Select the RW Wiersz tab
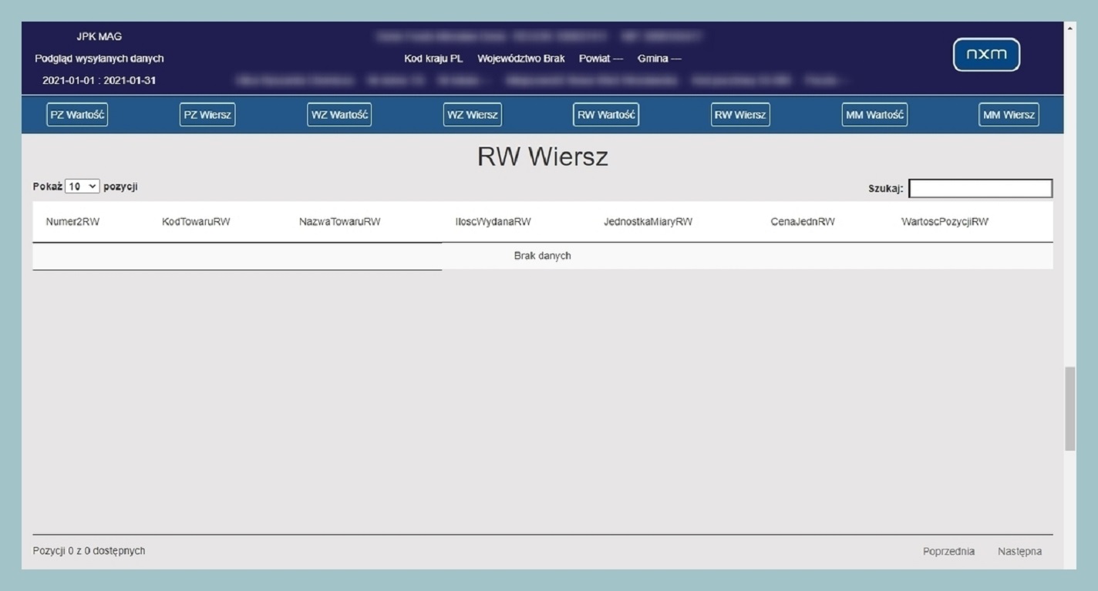 [739, 114]
